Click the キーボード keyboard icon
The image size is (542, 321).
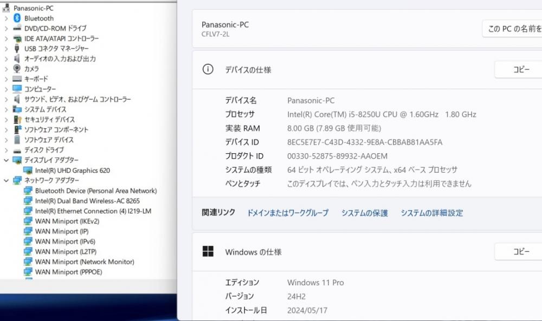(17, 78)
